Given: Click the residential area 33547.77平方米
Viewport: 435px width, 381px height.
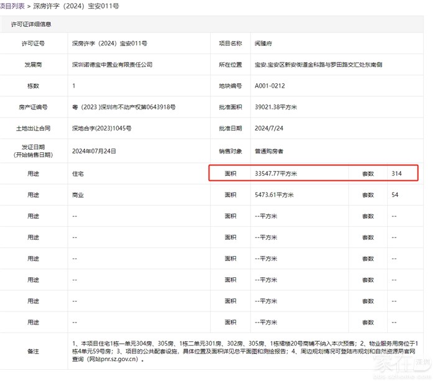Looking at the screenshot, I should 277,173.
